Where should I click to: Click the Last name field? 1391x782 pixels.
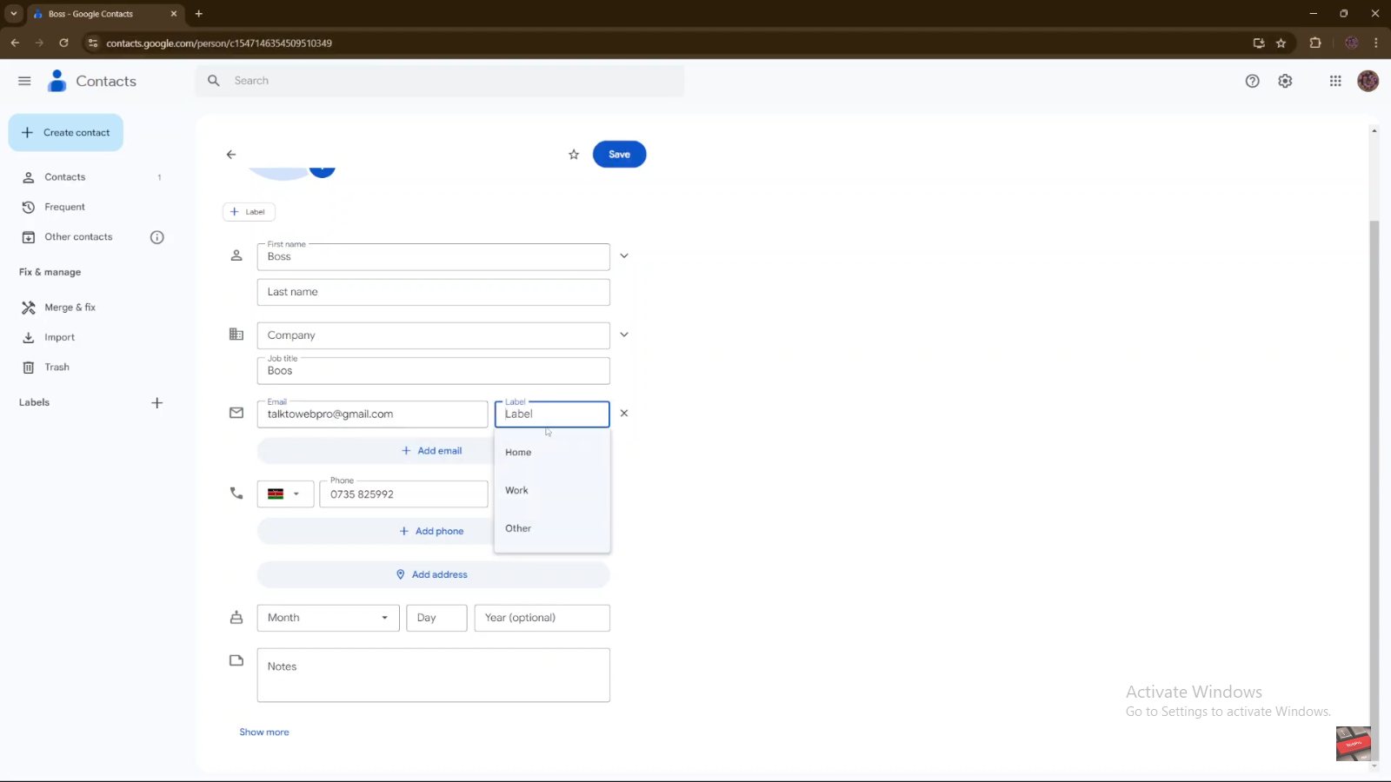[x=433, y=292]
